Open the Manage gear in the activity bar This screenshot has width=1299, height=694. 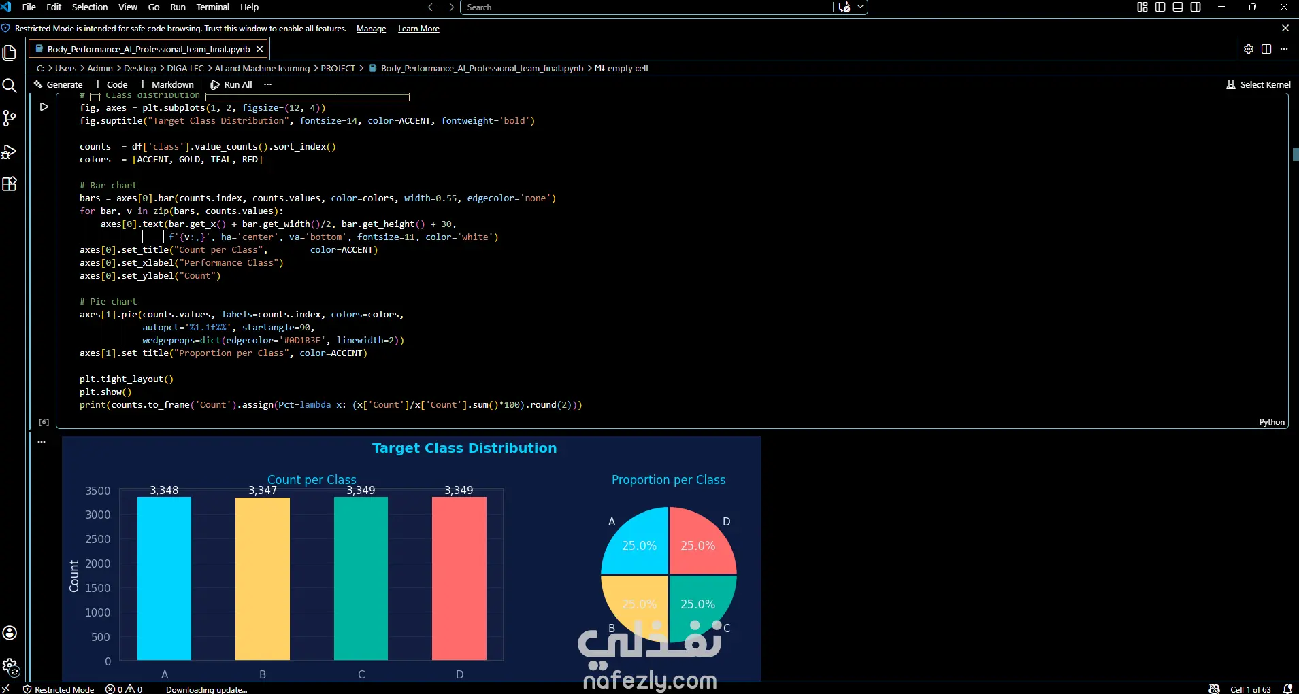pyautogui.click(x=10, y=666)
